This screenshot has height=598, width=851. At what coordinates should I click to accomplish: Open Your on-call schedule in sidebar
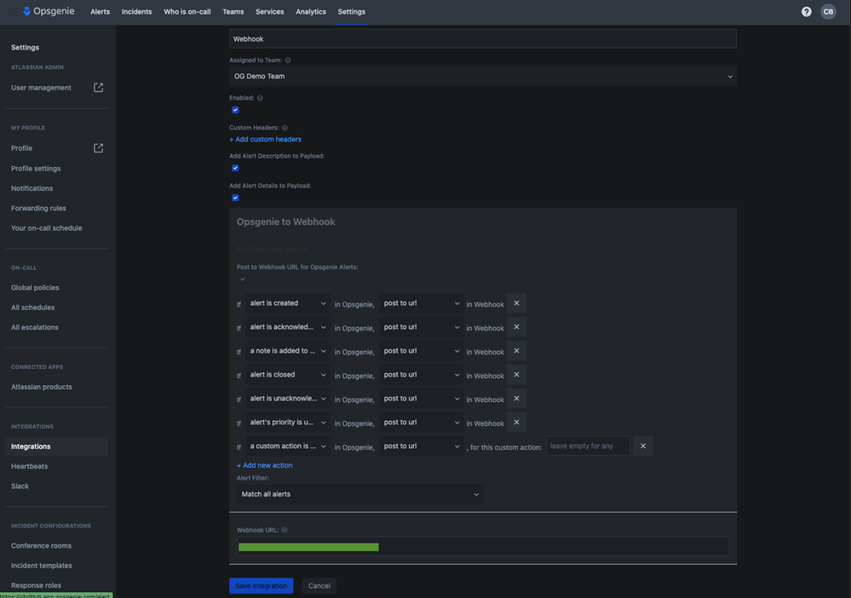(x=47, y=228)
